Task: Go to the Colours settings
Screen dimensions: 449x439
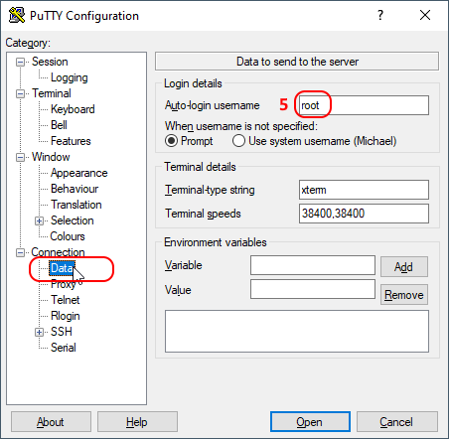Action: point(68,236)
